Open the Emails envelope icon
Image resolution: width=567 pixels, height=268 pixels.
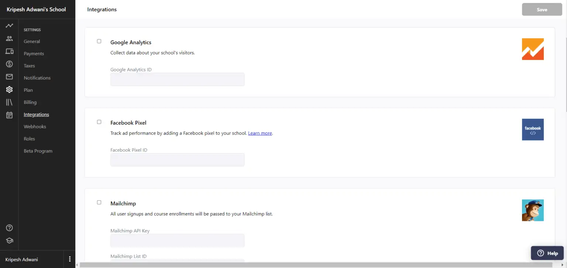tap(9, 77)
